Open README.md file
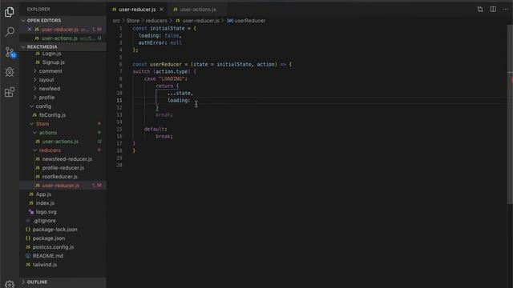Image resolution: width=513 pixels, height=288 pixels. pyautogui.click(x=48, y=256)
